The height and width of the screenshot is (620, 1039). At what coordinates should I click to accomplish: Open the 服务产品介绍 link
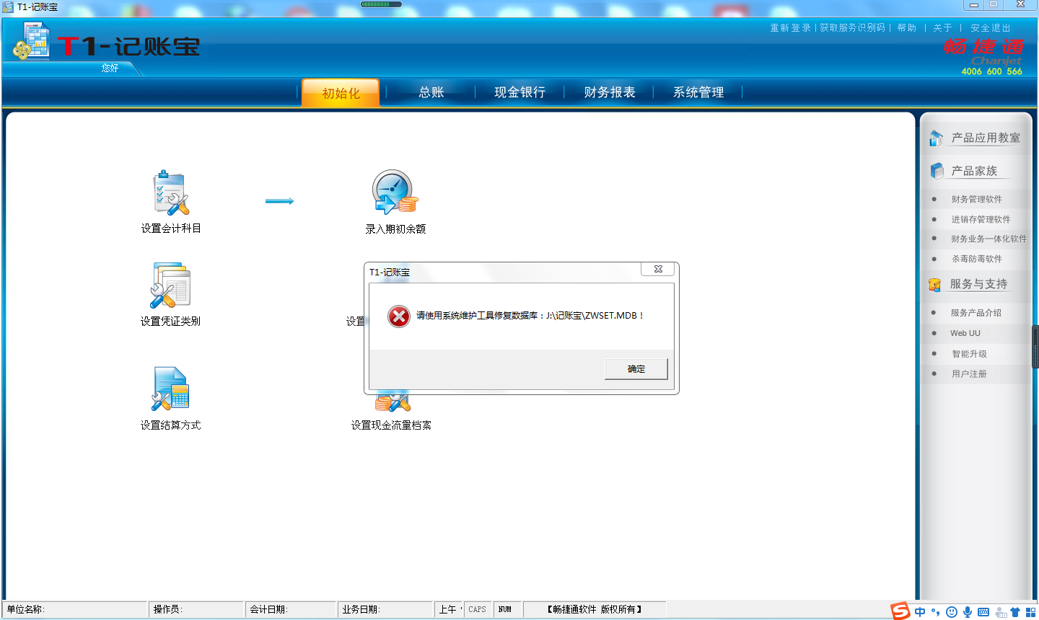(x=976, y=313)
